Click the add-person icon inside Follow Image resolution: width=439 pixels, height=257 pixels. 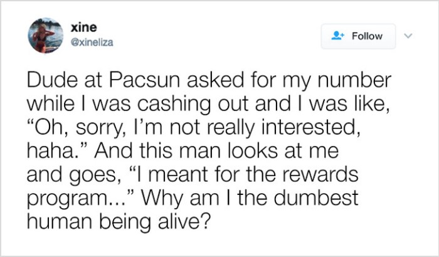coord(337,36)
